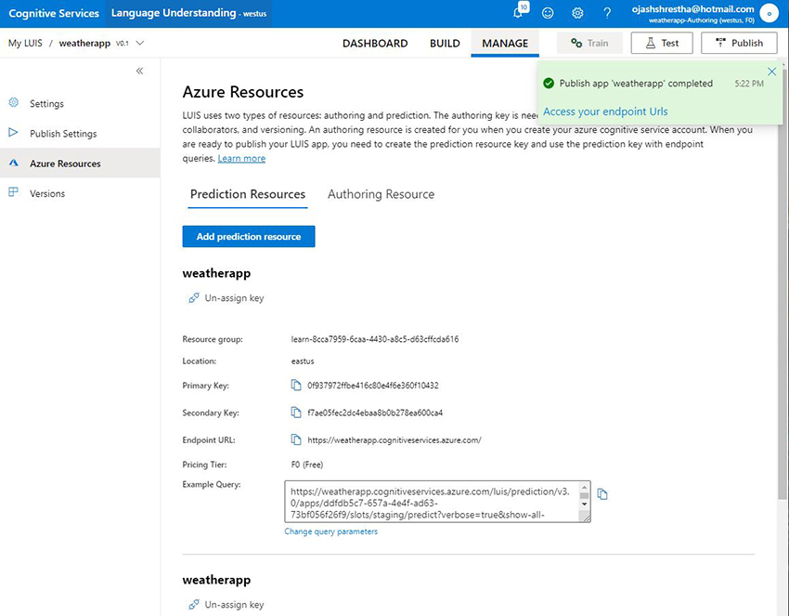
Task: Go to the BUILD tab
Action: (445, 43)
